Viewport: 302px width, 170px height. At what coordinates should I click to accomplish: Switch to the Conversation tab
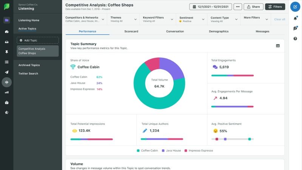point(175,31)
